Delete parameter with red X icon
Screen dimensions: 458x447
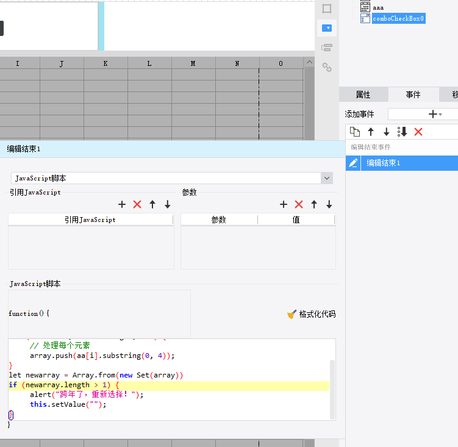298,204
